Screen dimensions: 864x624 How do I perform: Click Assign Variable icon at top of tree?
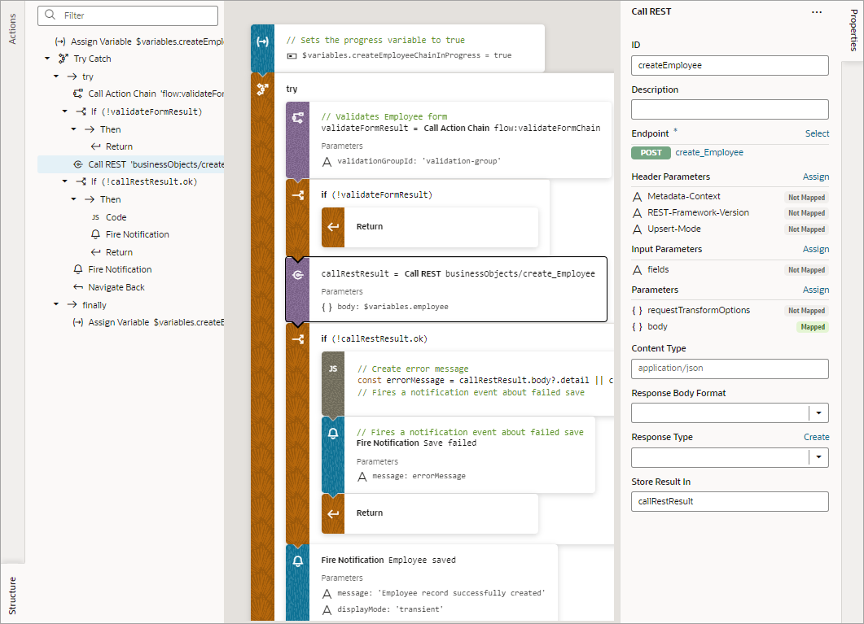coord(60,41)
